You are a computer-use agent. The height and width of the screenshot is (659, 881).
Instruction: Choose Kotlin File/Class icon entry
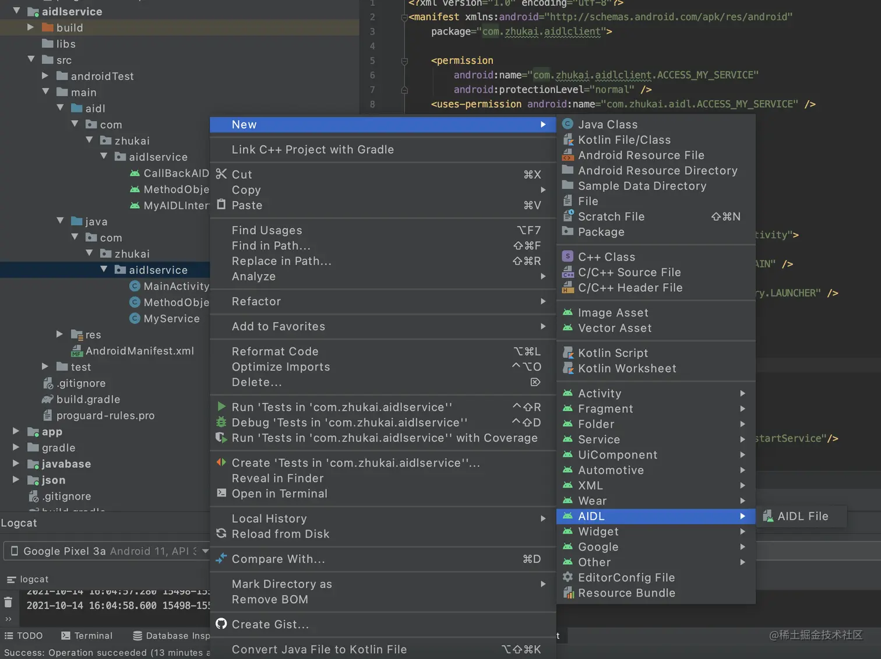pos(568,140)
